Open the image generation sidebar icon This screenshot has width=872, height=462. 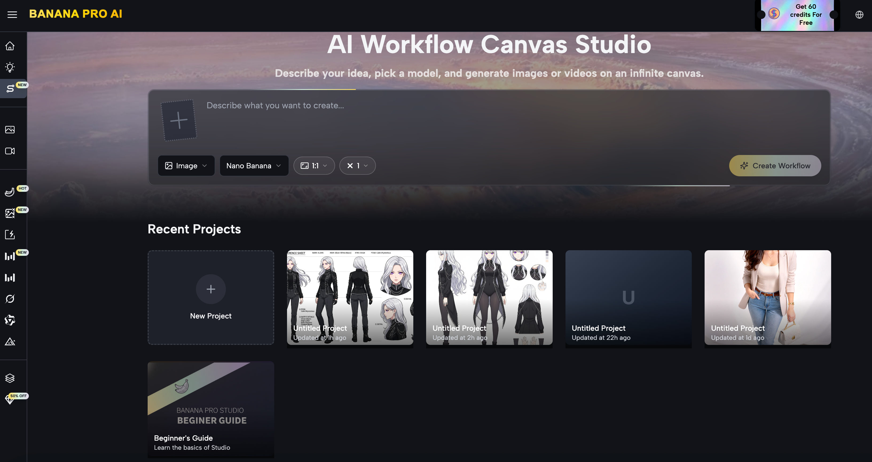pyautogui.click(x=10, y=130)
